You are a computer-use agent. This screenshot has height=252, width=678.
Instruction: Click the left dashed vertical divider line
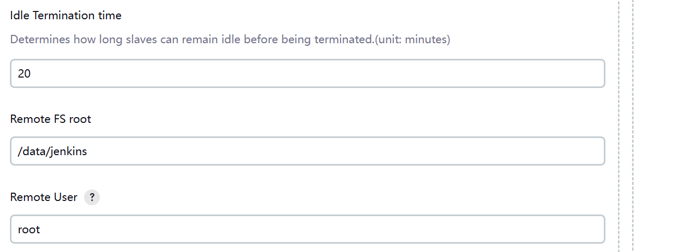point(619,125)
